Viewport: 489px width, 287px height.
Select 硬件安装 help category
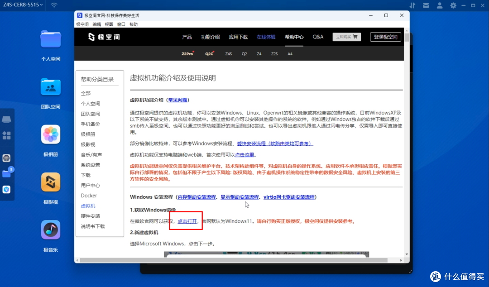[x=91, y=216]
